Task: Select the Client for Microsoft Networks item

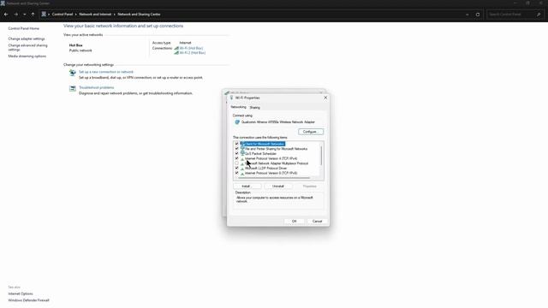Action: pos(265,144)
